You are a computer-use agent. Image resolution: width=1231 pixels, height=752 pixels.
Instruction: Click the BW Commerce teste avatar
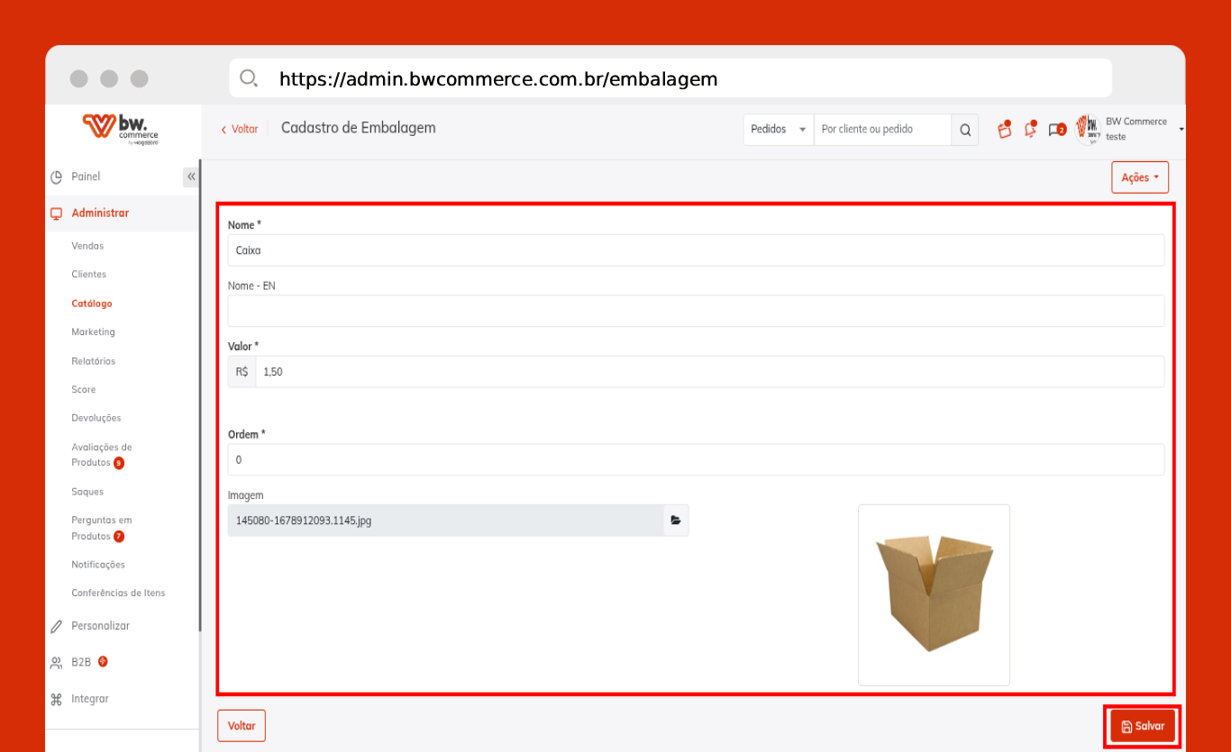coord(1089,130)
